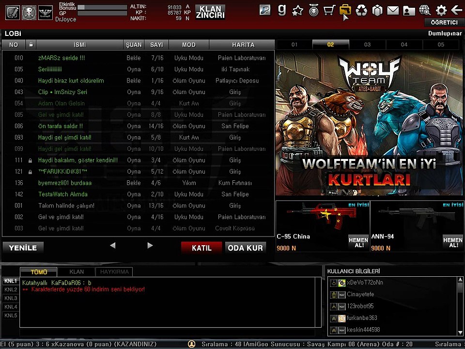Open the box package icon
This screenshot has height=349, width=465.
[377, 11]
